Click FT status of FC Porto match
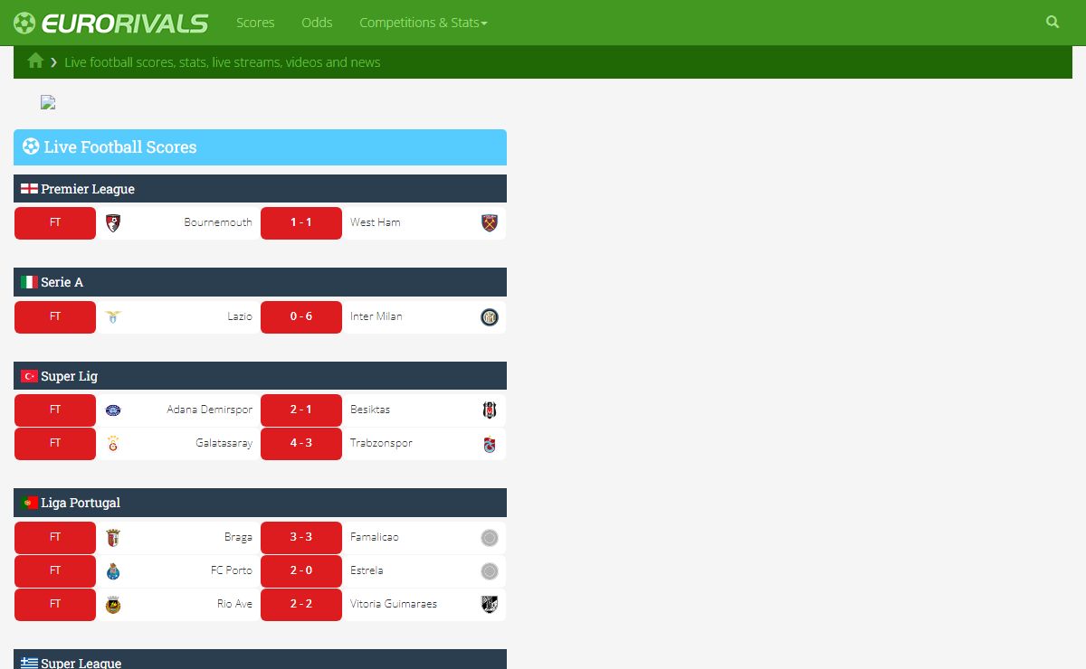This screenshot has height=669, width=1086. (x=55, y=571)
